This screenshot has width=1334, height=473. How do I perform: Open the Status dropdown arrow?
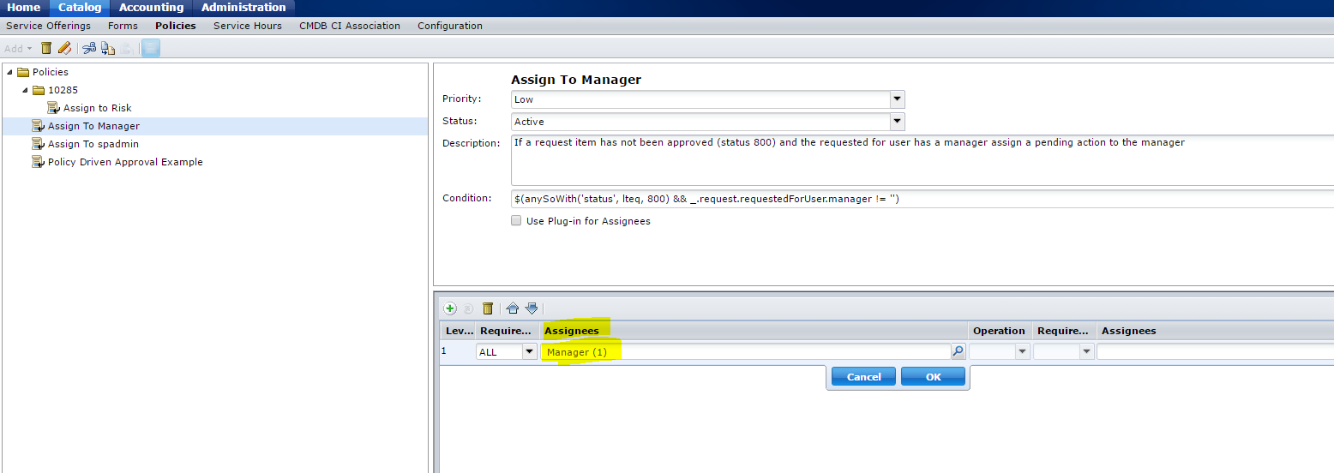tap(898, 122)
